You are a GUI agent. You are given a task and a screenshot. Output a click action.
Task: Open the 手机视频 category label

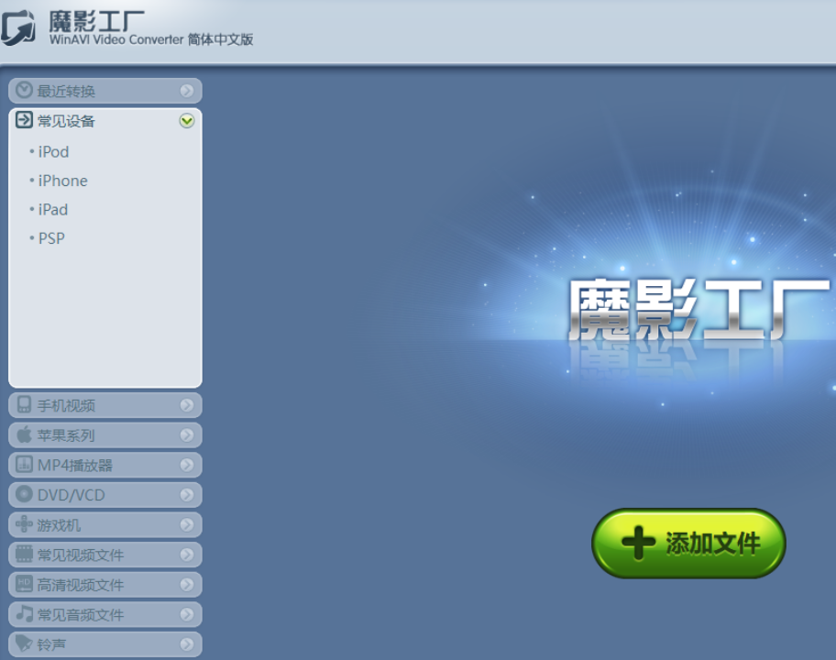(x=66, y=406)
